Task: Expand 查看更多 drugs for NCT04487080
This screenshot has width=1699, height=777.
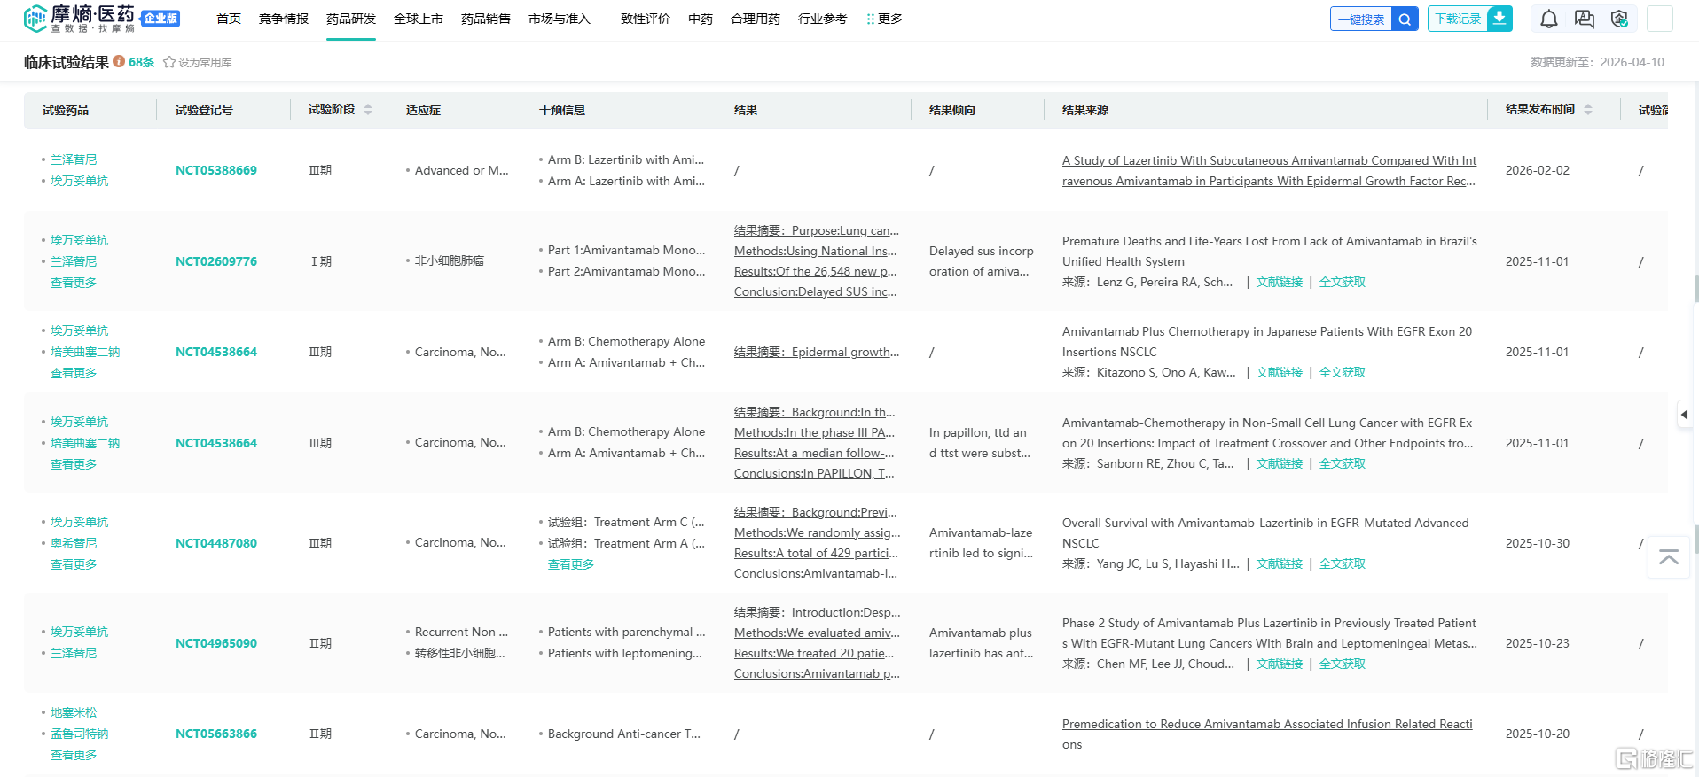Action: [74, 564]
